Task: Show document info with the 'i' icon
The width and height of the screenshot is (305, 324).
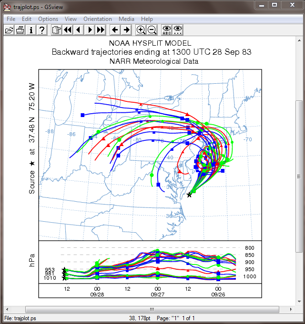Action: (31, 30)
